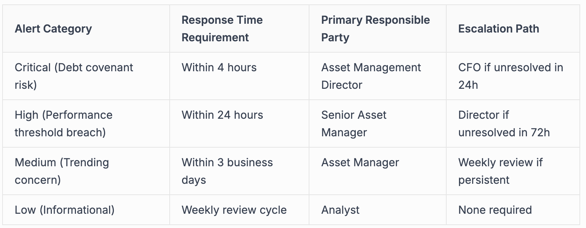This screenshot has height=228, width=586.
Task: Click the Asset Management Director cell
Action: pyautogui.click(x=371, y=76)
